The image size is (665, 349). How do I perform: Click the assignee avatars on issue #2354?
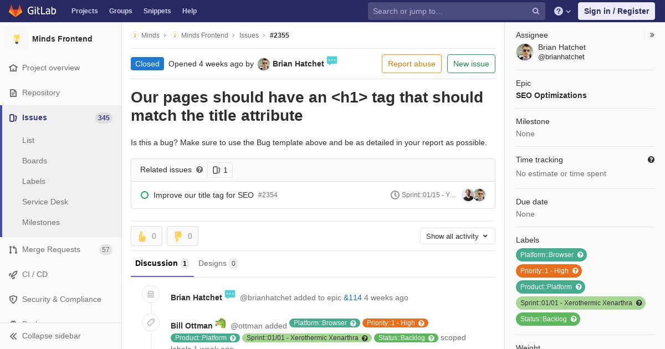[x=474, y=195]
